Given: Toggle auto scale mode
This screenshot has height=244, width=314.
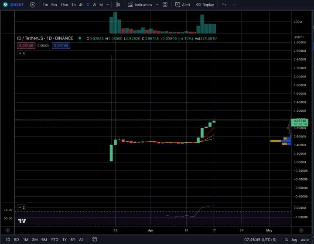Looking at the screenshot, I should coord(305,239).
